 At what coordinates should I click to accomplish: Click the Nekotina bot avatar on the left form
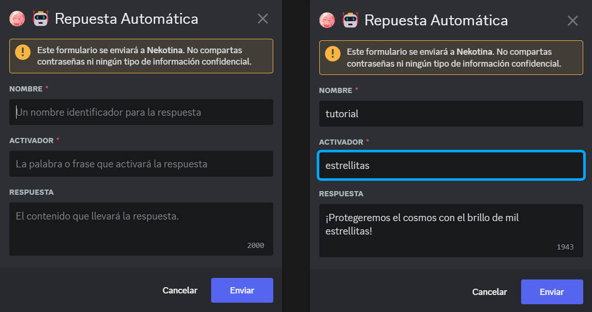[x=17, y=20]
